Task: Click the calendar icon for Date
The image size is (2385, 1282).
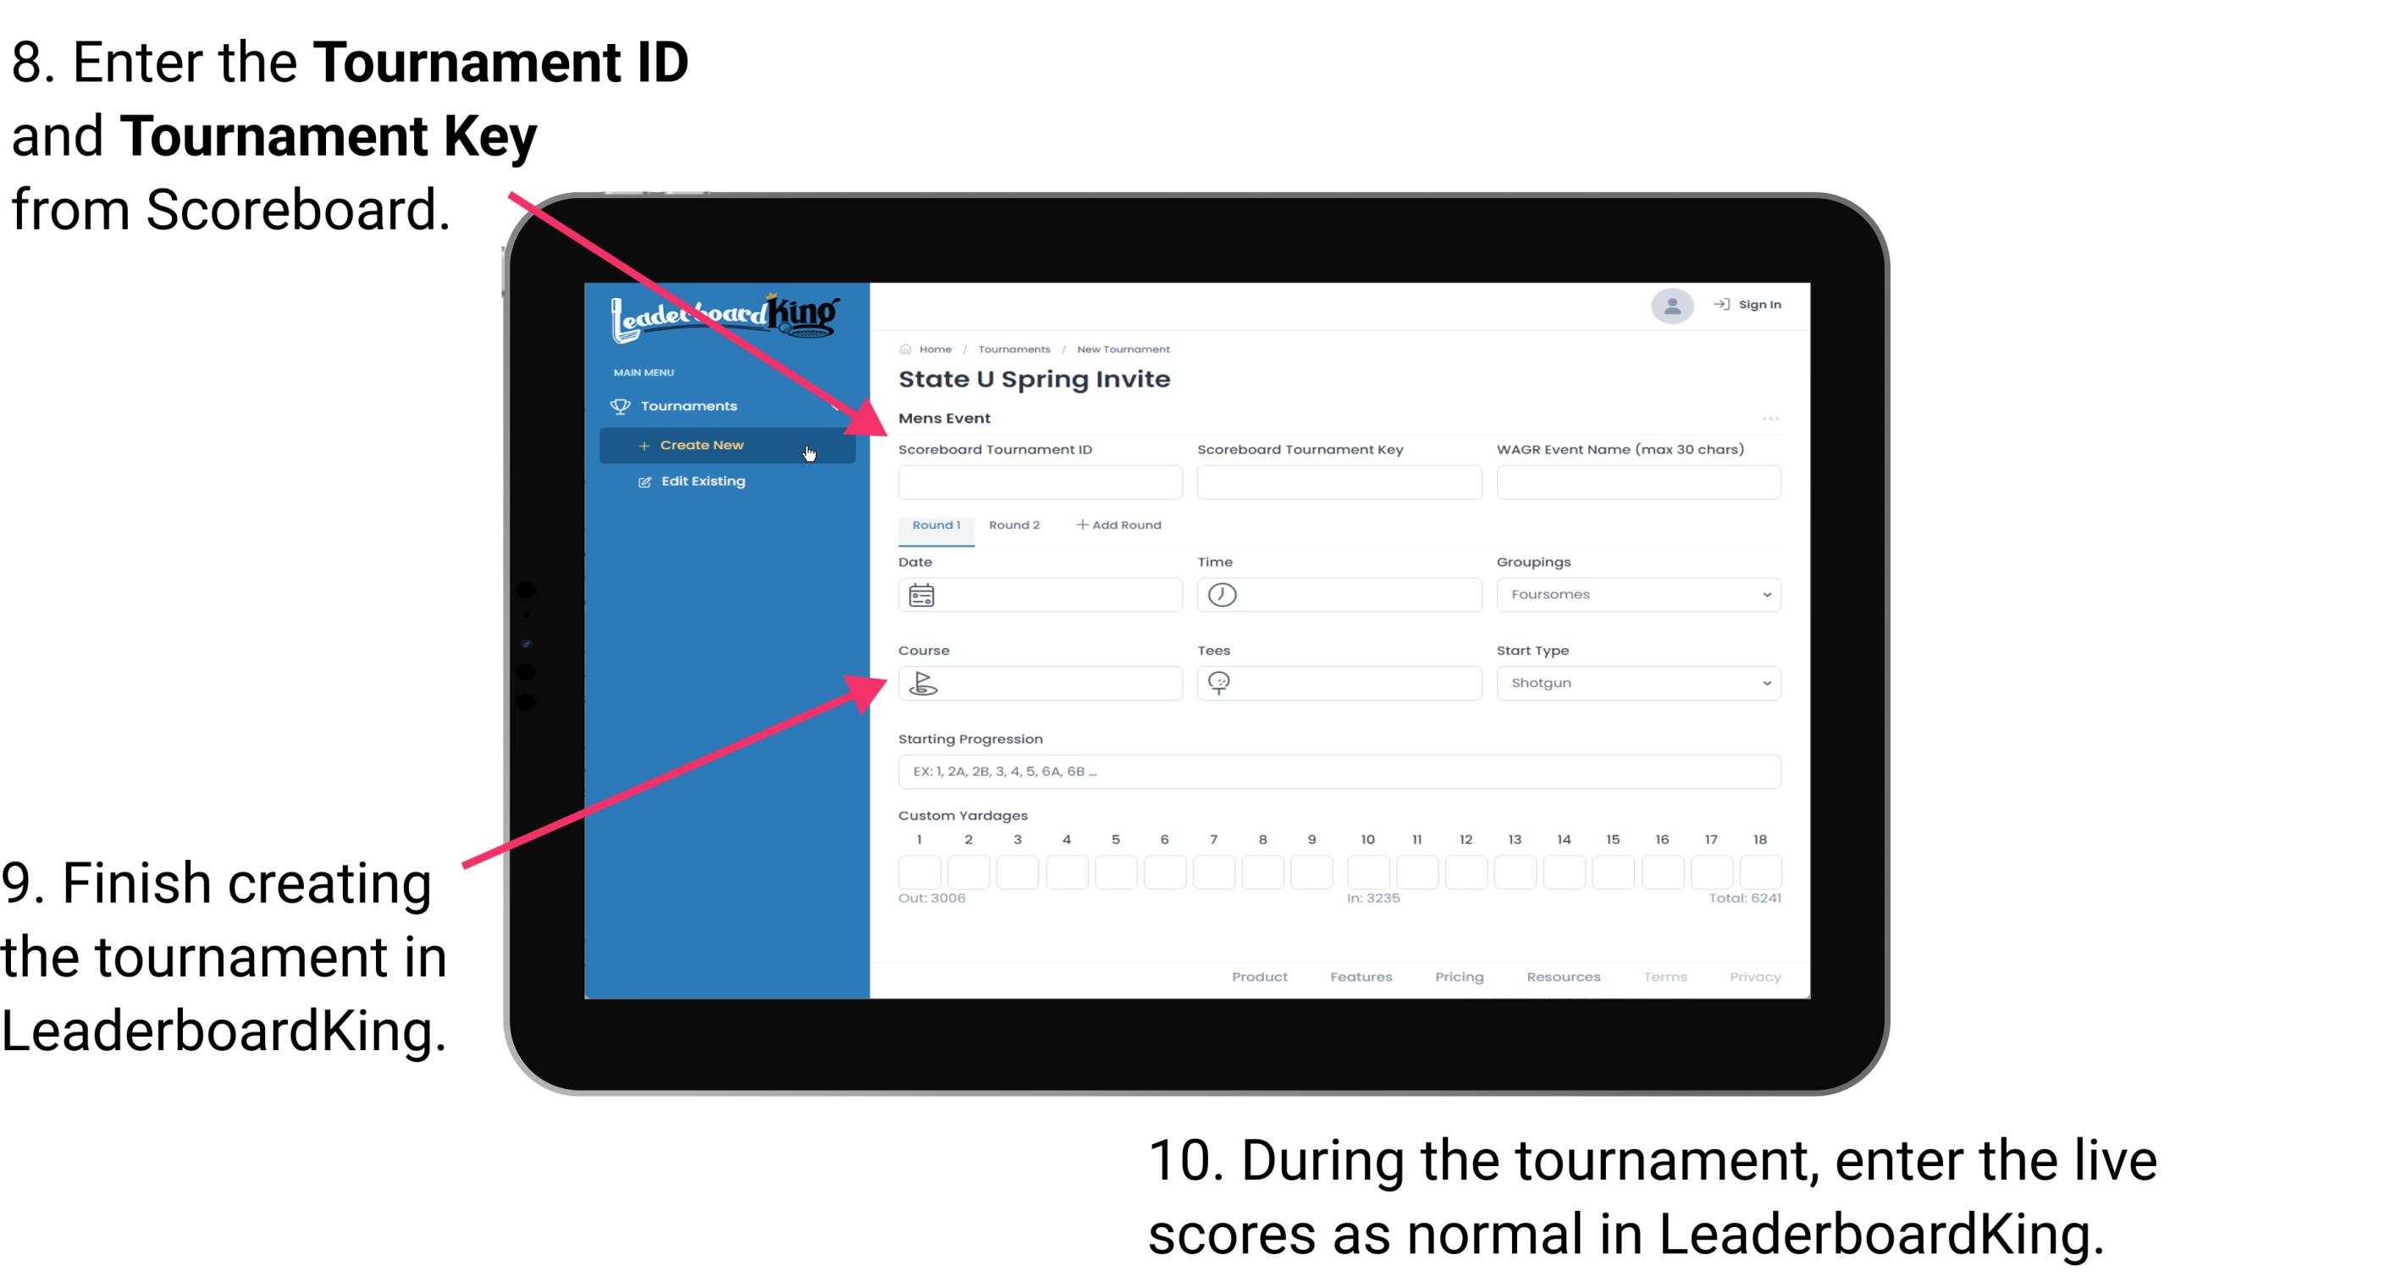Action: pos(921,595)
